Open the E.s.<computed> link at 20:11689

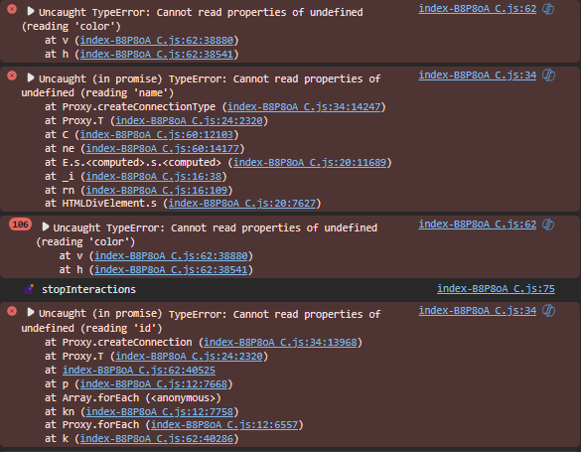[310, 163]
